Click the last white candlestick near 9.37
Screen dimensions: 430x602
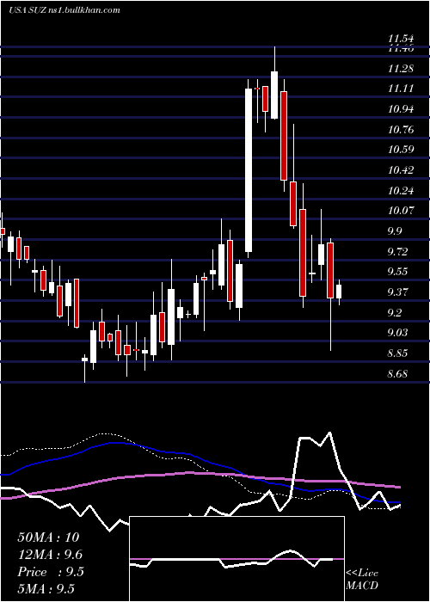339,292
